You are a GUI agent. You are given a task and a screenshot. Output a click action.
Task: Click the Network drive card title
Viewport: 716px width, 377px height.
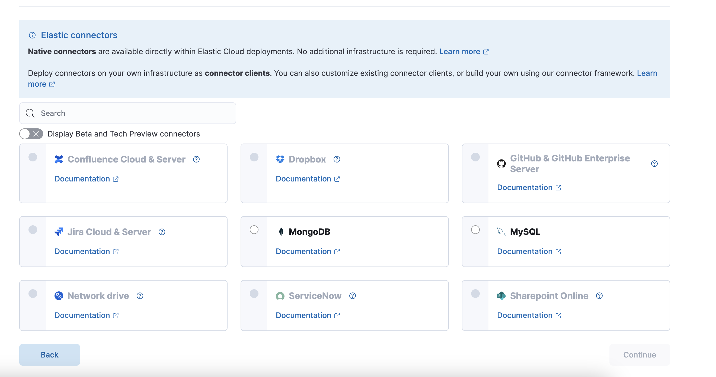(98, 296)
